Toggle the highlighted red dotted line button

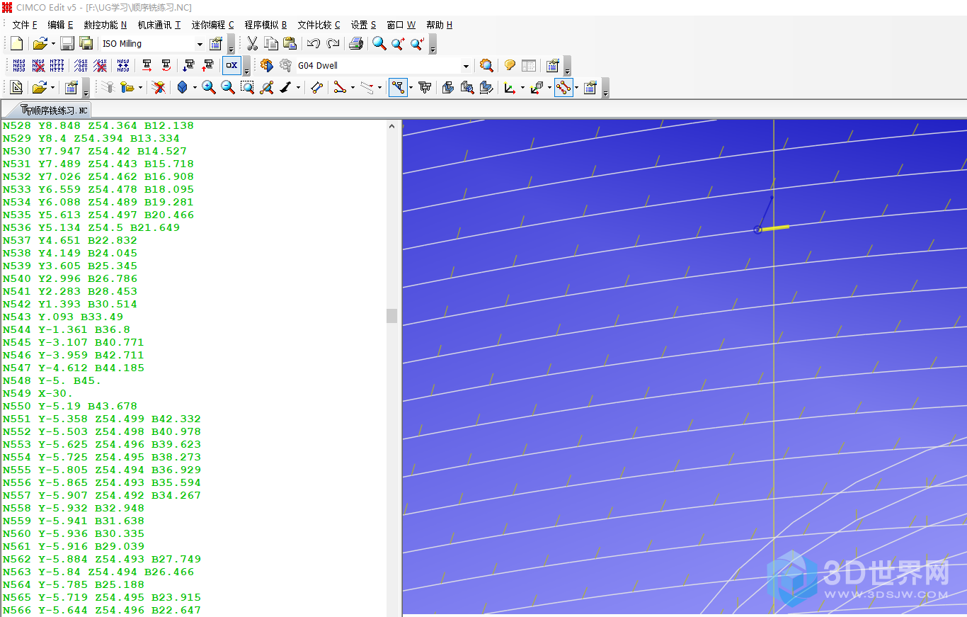[x=563, y=88]
